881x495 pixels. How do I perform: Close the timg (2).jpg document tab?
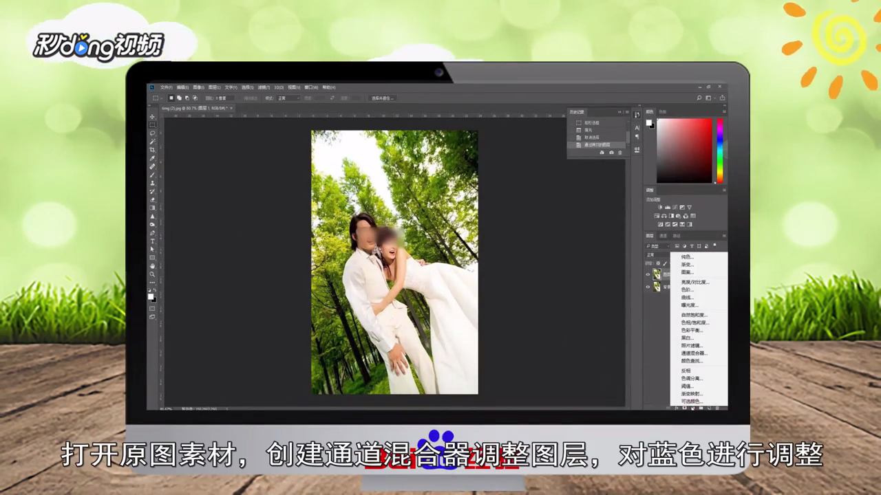tap(231, 108)
